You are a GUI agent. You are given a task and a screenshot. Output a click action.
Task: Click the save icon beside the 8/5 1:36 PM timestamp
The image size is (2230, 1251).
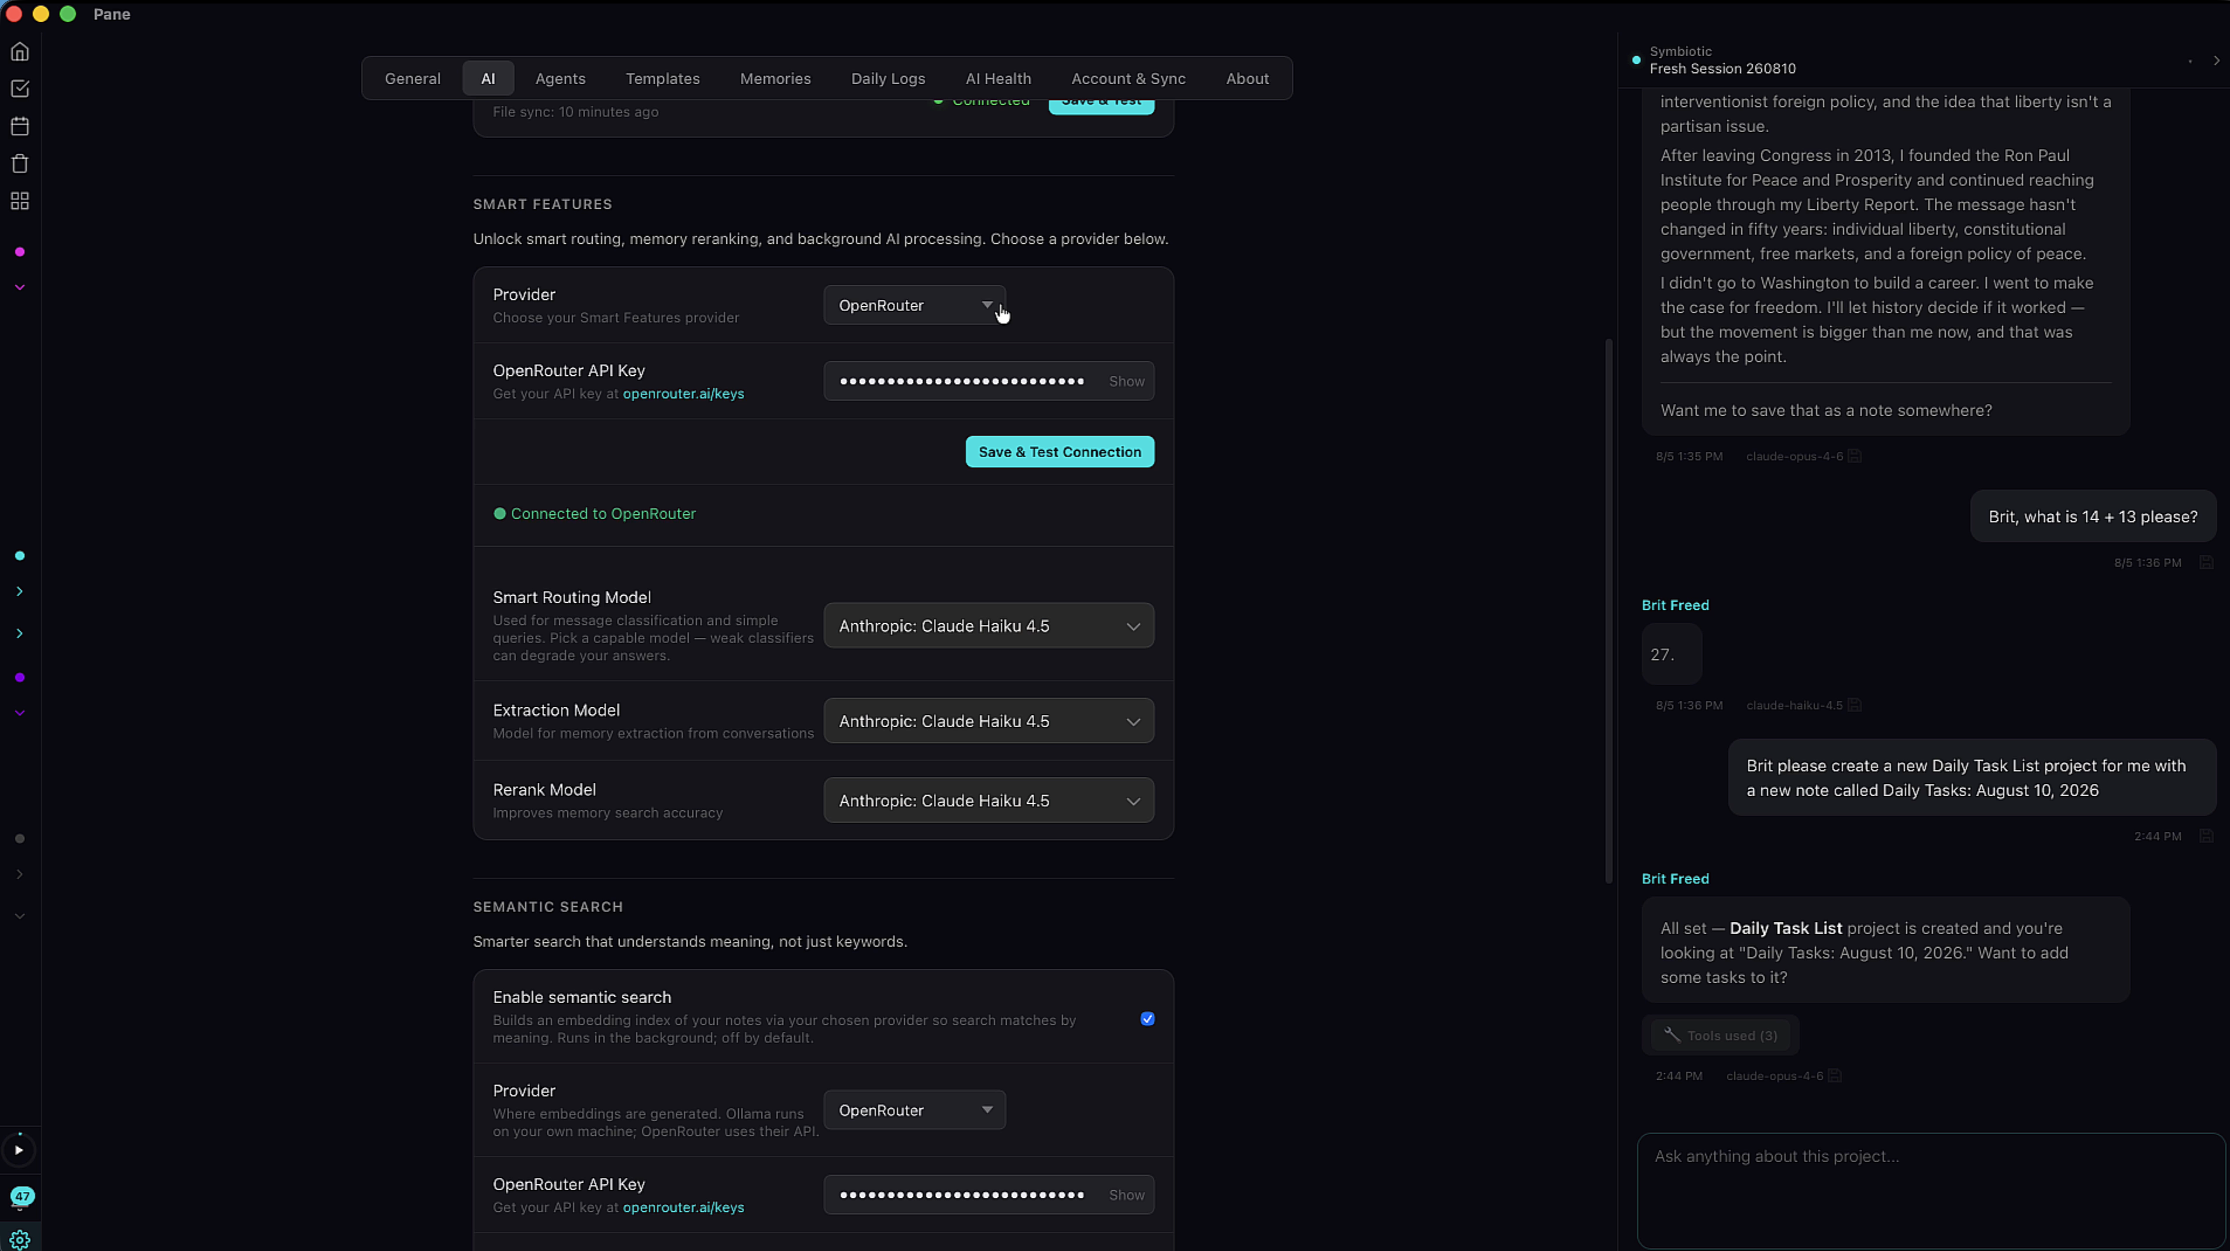[2206, 563]
